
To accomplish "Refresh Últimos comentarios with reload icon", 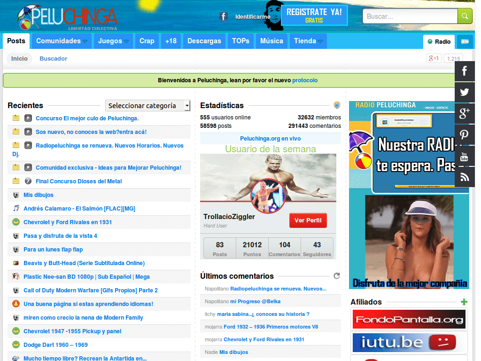I will point(337,275).
